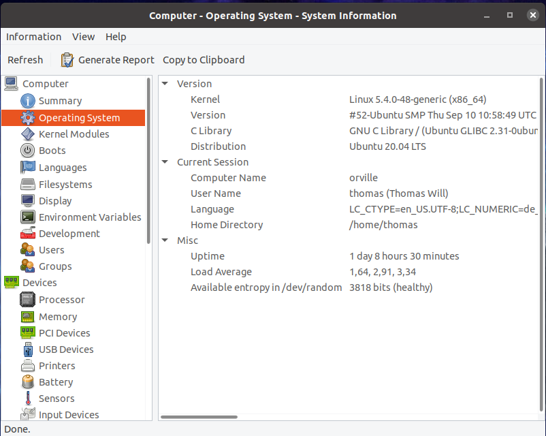This screenshot has height=436, width=546.
Task: Click Copy to Clipboard button
Action: 204,60
